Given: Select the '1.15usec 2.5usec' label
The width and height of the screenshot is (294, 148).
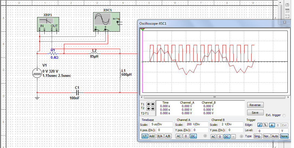Looking at the screenshot, I should (x=57, y=76).
